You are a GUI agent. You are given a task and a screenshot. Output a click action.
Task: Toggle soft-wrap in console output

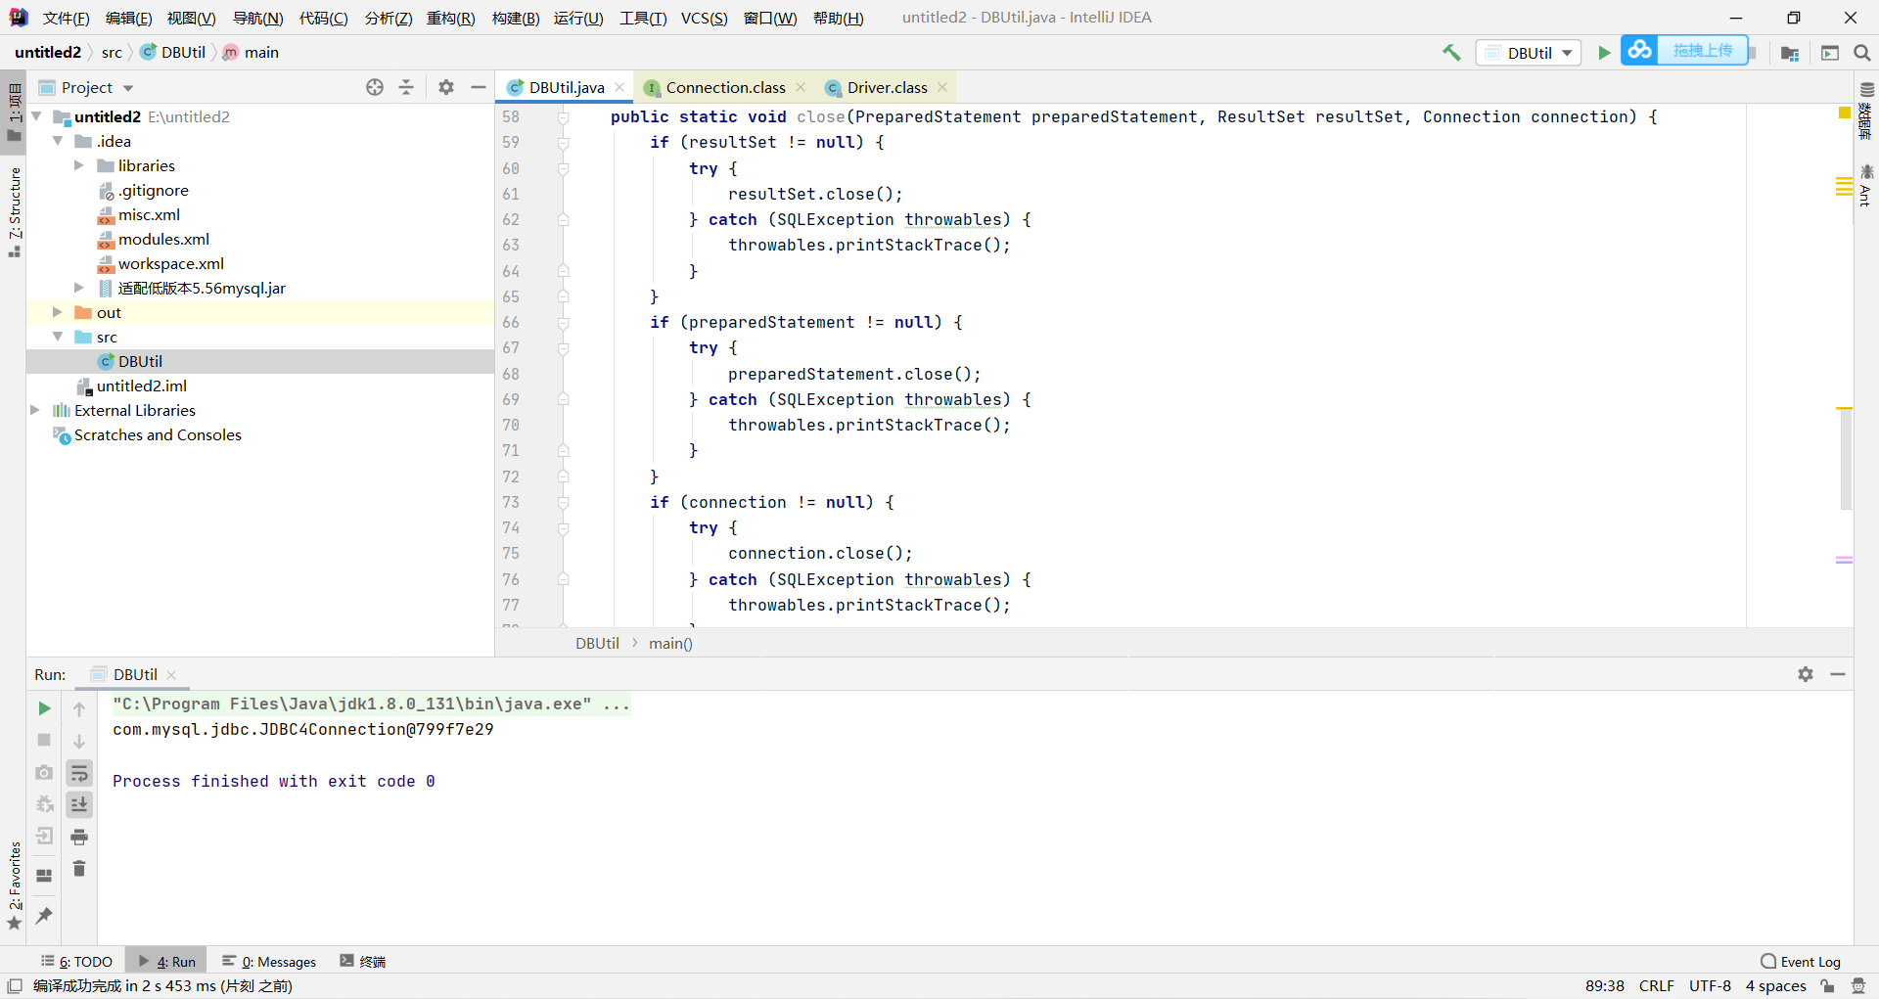click(x=79, y=773)
